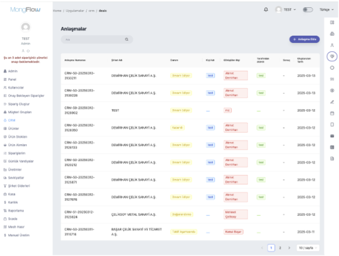The image size is (339, 256).
Task: Click the Anlaşma Numarası column header
Action: [75, 60]
